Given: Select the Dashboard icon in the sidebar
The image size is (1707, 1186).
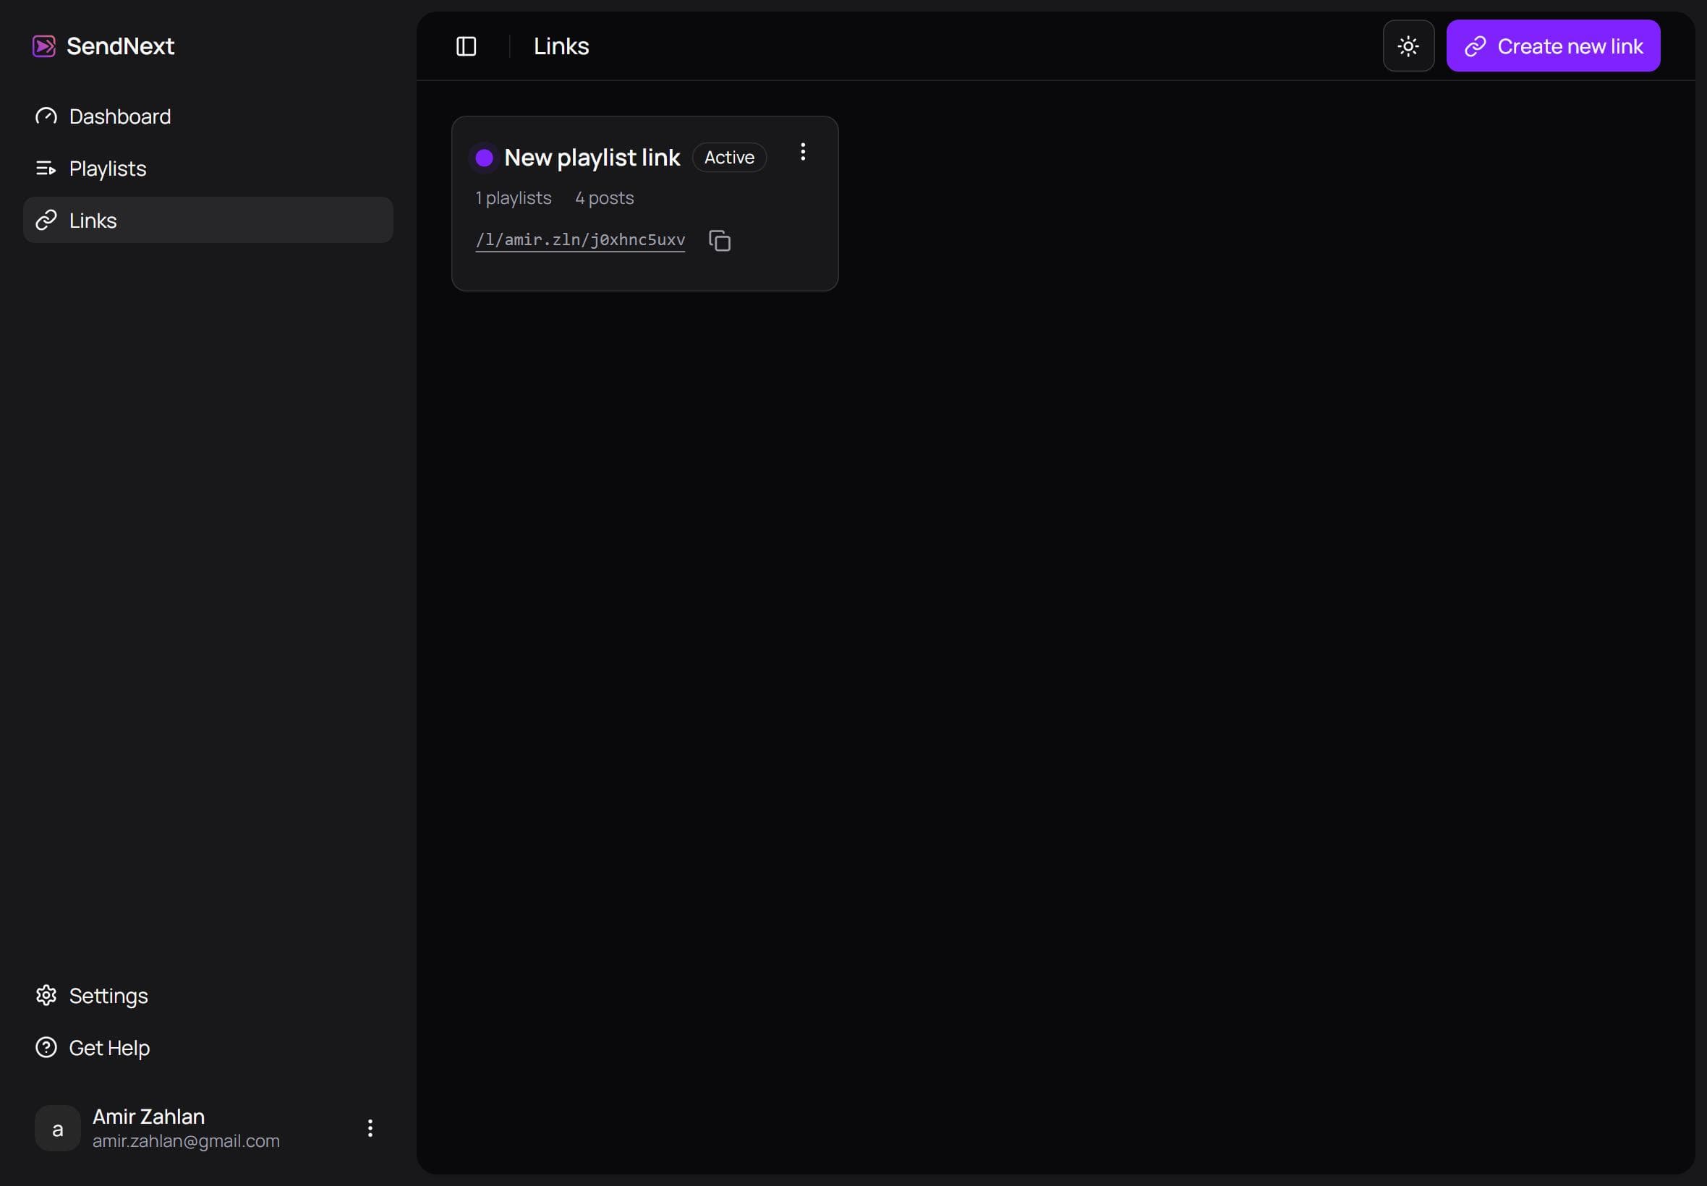Looking at the screenshot, I should pyautogui.click(x=46, y=116).
